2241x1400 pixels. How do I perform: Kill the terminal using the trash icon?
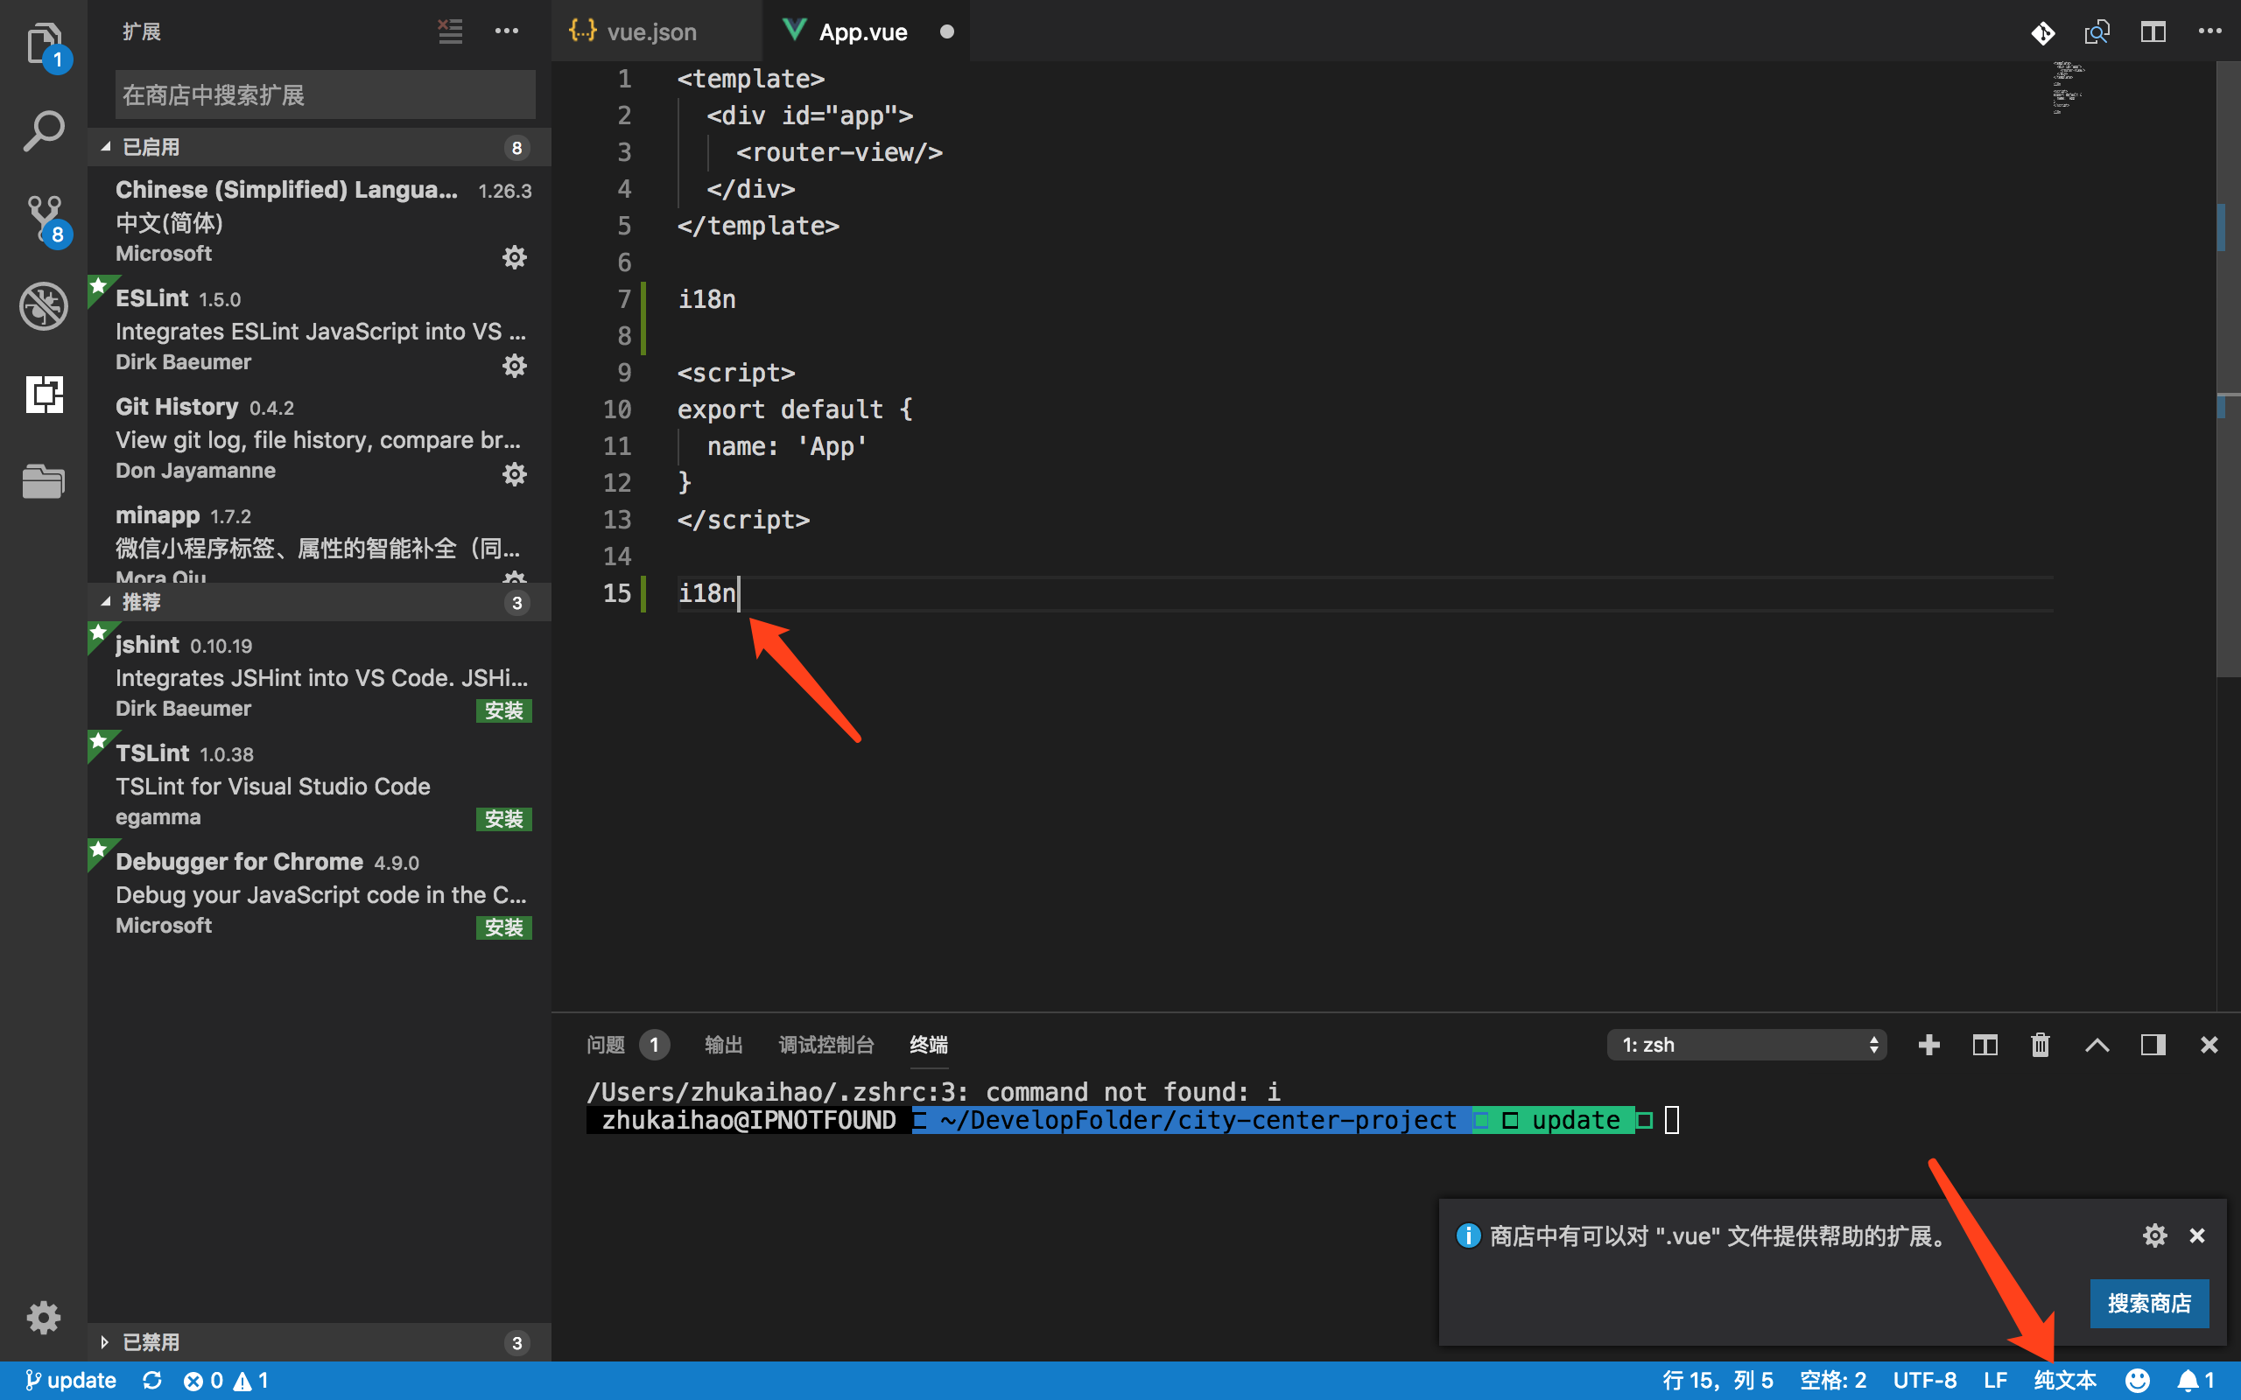coord(2040,1045)
